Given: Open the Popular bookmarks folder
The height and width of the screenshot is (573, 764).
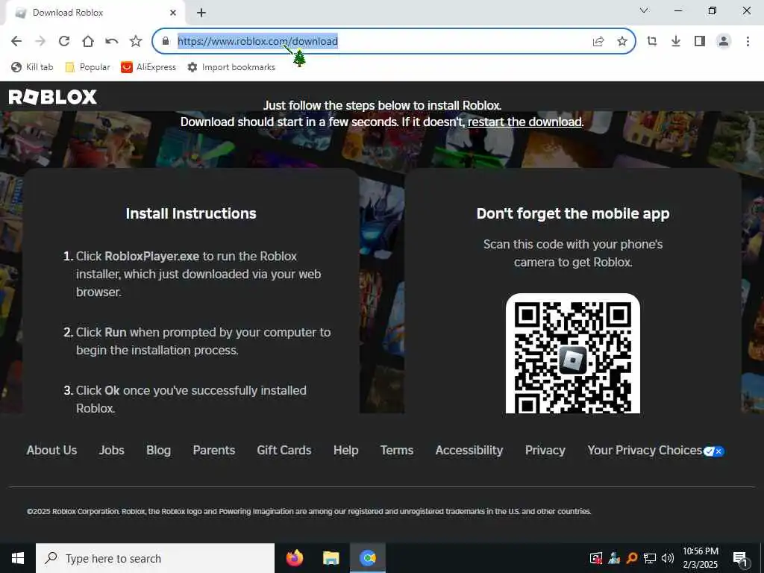Looking at the screenshot, I should (x=88, y=67).
